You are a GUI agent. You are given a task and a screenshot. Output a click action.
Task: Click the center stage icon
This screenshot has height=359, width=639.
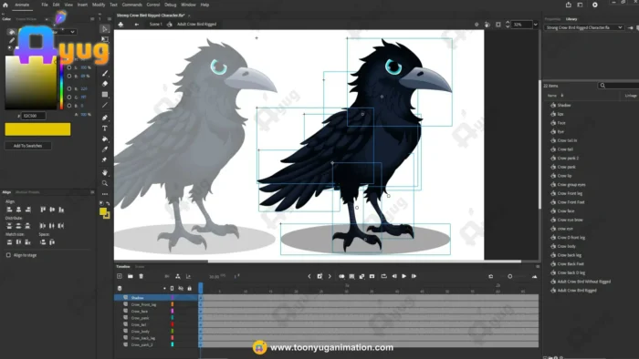click(477, 25)
